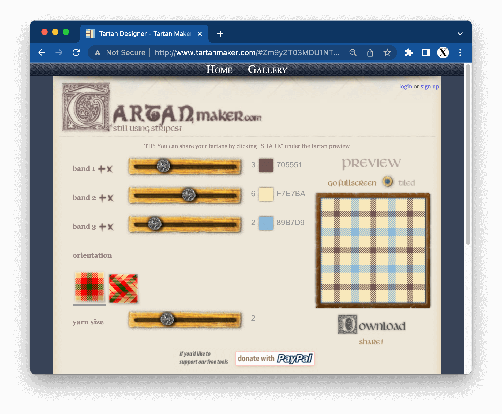Bookmark this page with the star
This screenshot has width=502, height=414.
387,52
